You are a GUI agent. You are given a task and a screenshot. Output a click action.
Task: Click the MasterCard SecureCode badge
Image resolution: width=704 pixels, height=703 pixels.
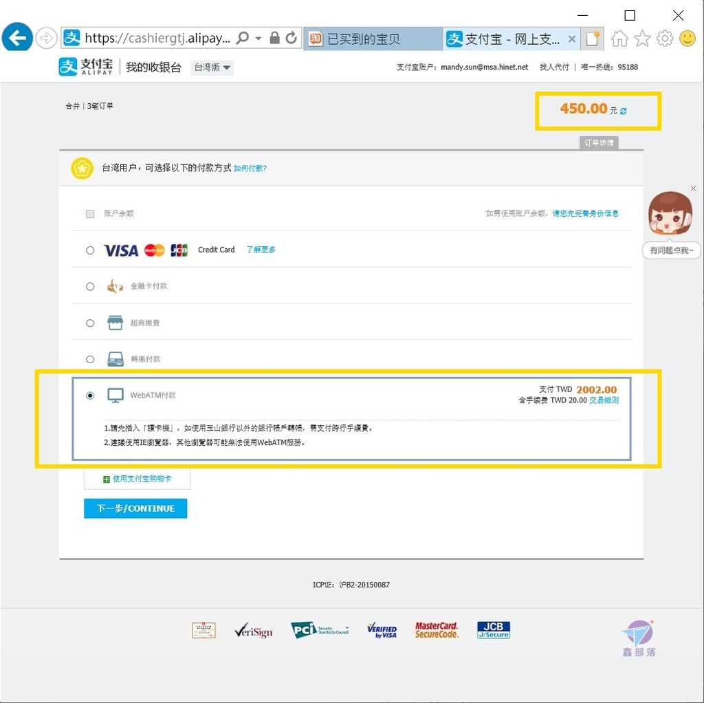coord(437,630)
